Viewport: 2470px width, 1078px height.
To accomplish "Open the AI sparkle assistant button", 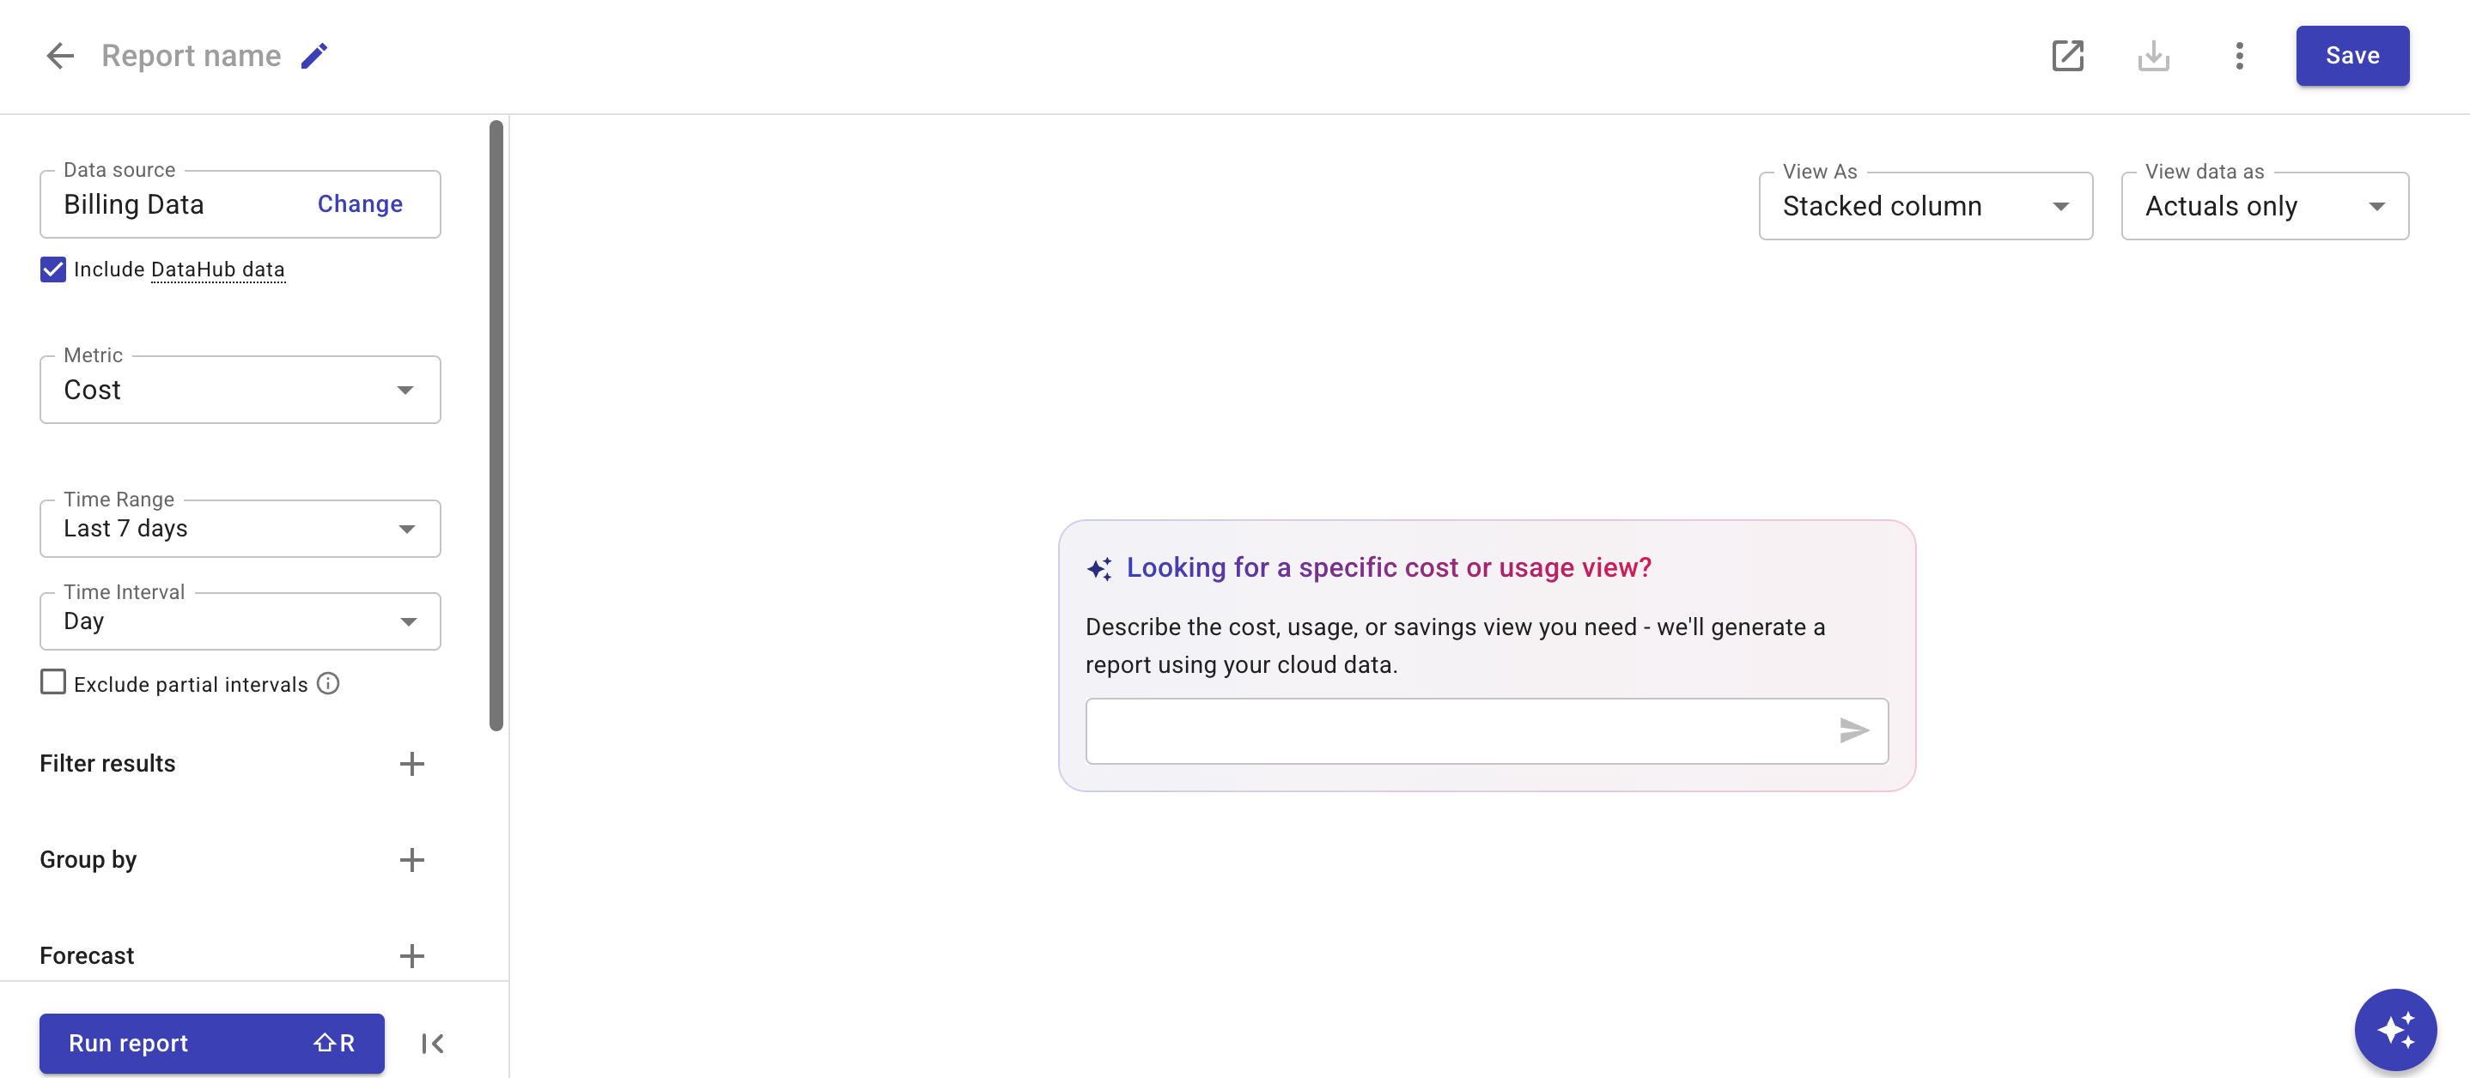I will [x=2394, y=1029].
